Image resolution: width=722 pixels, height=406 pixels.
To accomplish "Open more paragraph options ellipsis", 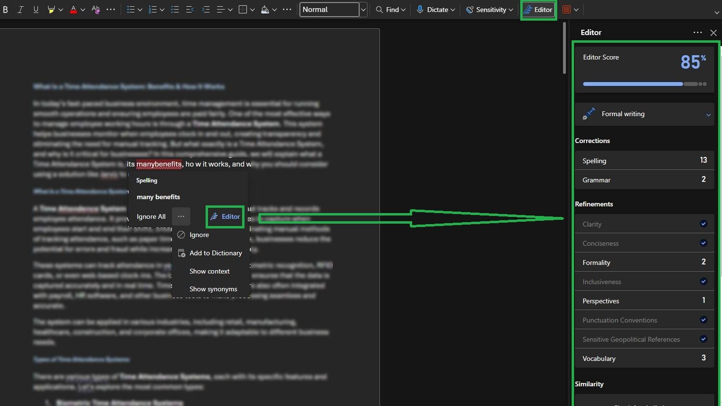I will tap(287, 10).
